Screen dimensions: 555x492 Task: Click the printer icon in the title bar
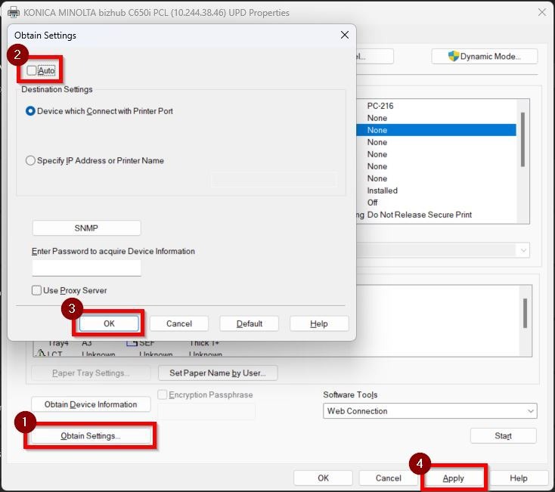[6, 12]
